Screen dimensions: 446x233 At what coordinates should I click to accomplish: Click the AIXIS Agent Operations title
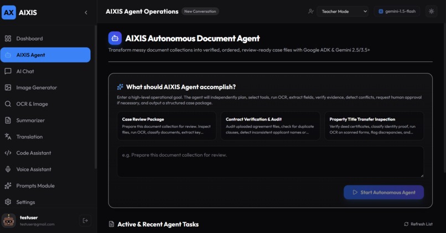click(x=142, y=12)
